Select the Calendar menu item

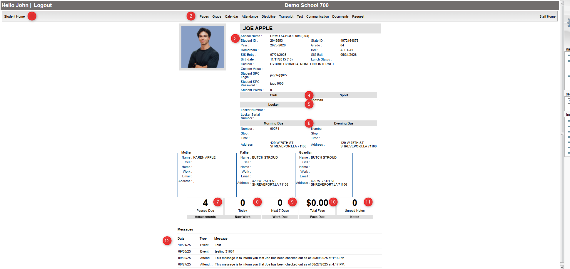pyautogui.click(x=231, y=16)
